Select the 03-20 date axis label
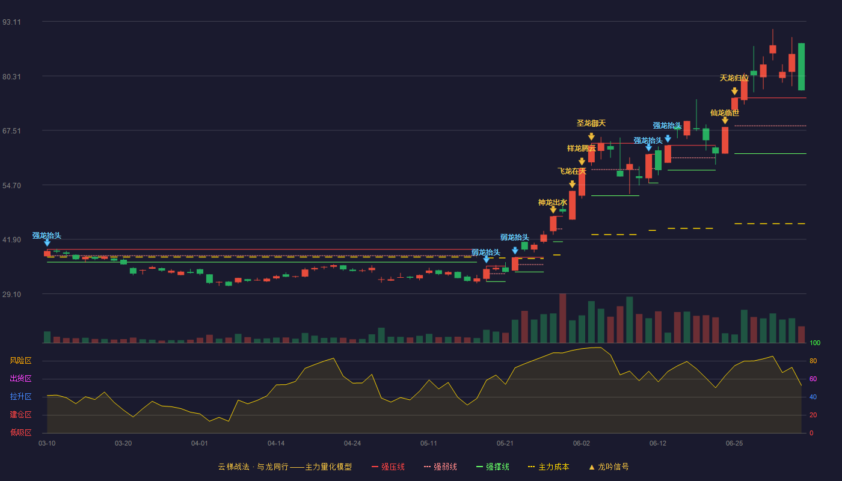This screenshot has width=842, height=481. [123, 443]
